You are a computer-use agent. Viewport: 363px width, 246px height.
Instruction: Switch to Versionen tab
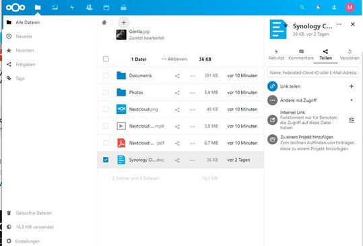pyautogui.click(x=350, y=55)
